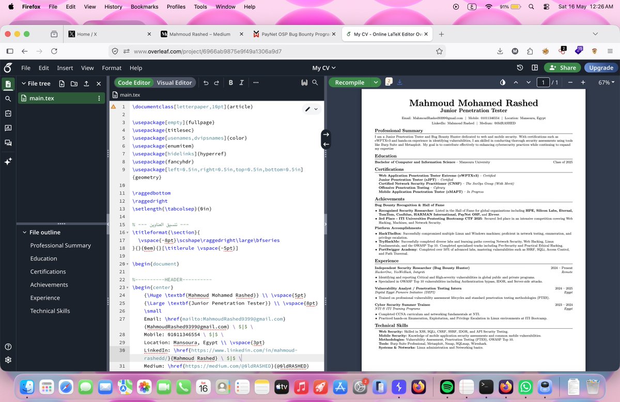Sync PDF location to code arrow

coord(326,144)
